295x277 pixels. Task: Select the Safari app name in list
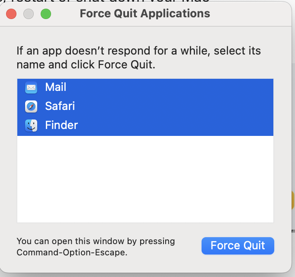click(x=60, y=106)
